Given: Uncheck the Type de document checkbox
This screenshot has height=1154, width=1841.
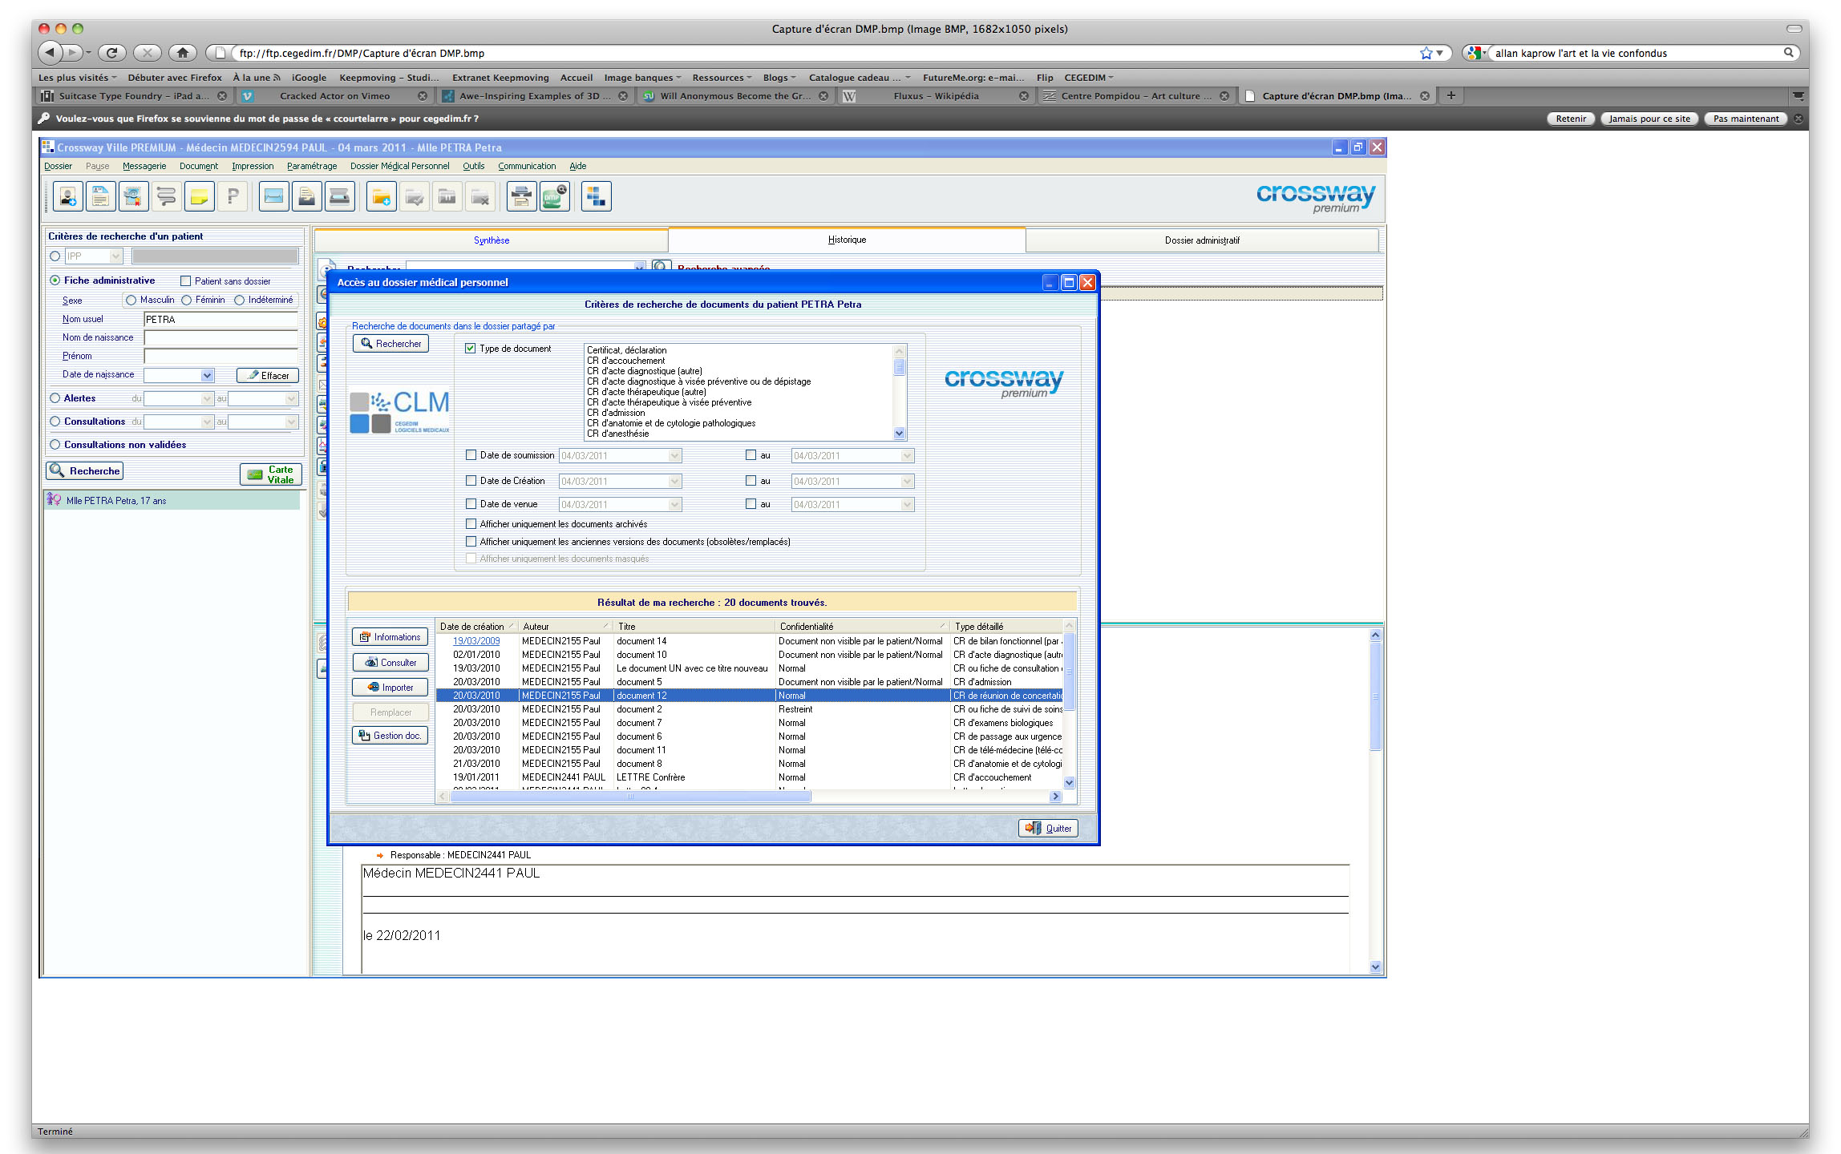Looking at the screenshot, I should (471, 349).
